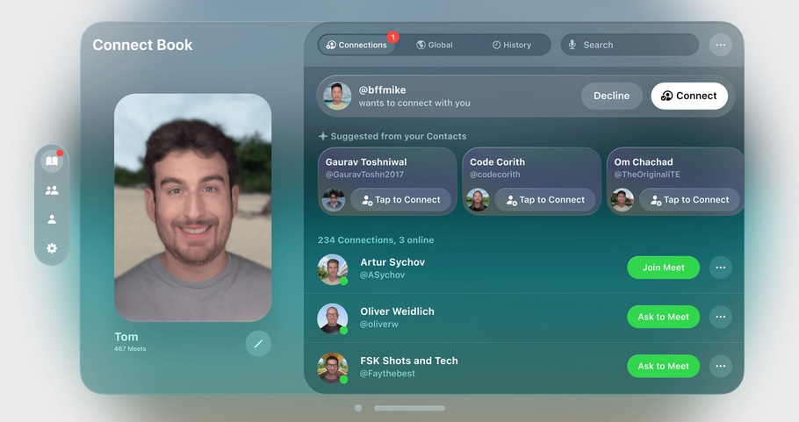
Task: Switch to the Connections tab
Action: tap(356, 45)
